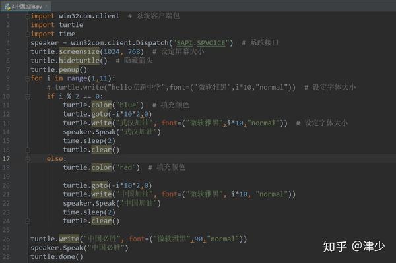This screenshot has width=396, height=263.
Task: Click the 系统客户端包 comment on line 1
Action: [x=154, y=16]
